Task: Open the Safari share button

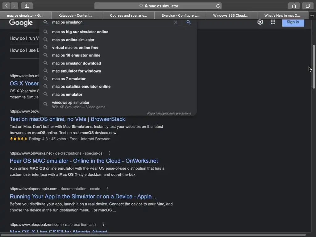Action: point(294,6)
